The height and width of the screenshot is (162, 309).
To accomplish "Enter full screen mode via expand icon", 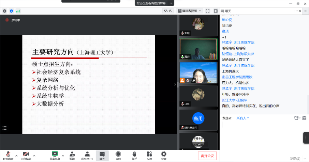I will tap(207, 11).
